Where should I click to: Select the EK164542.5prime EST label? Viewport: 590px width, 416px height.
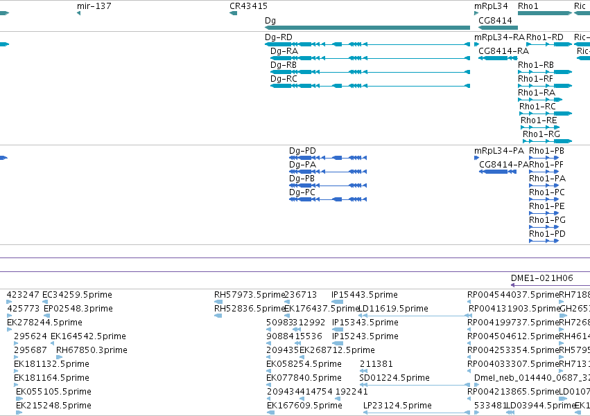click(88, 336)
